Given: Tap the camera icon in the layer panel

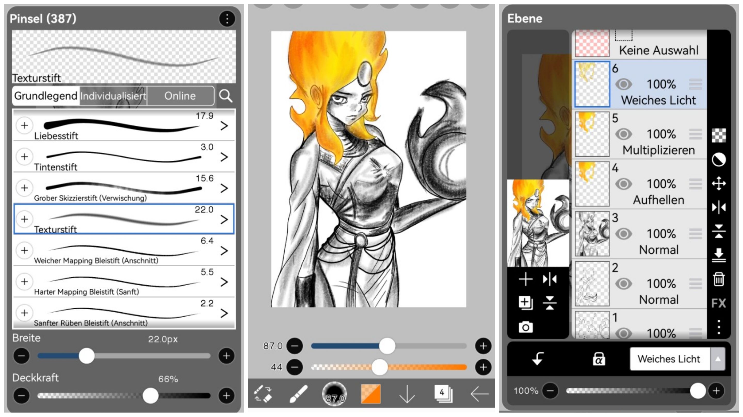Looking at the screenshot, I should pyautogui.click(x=526, y=327).
